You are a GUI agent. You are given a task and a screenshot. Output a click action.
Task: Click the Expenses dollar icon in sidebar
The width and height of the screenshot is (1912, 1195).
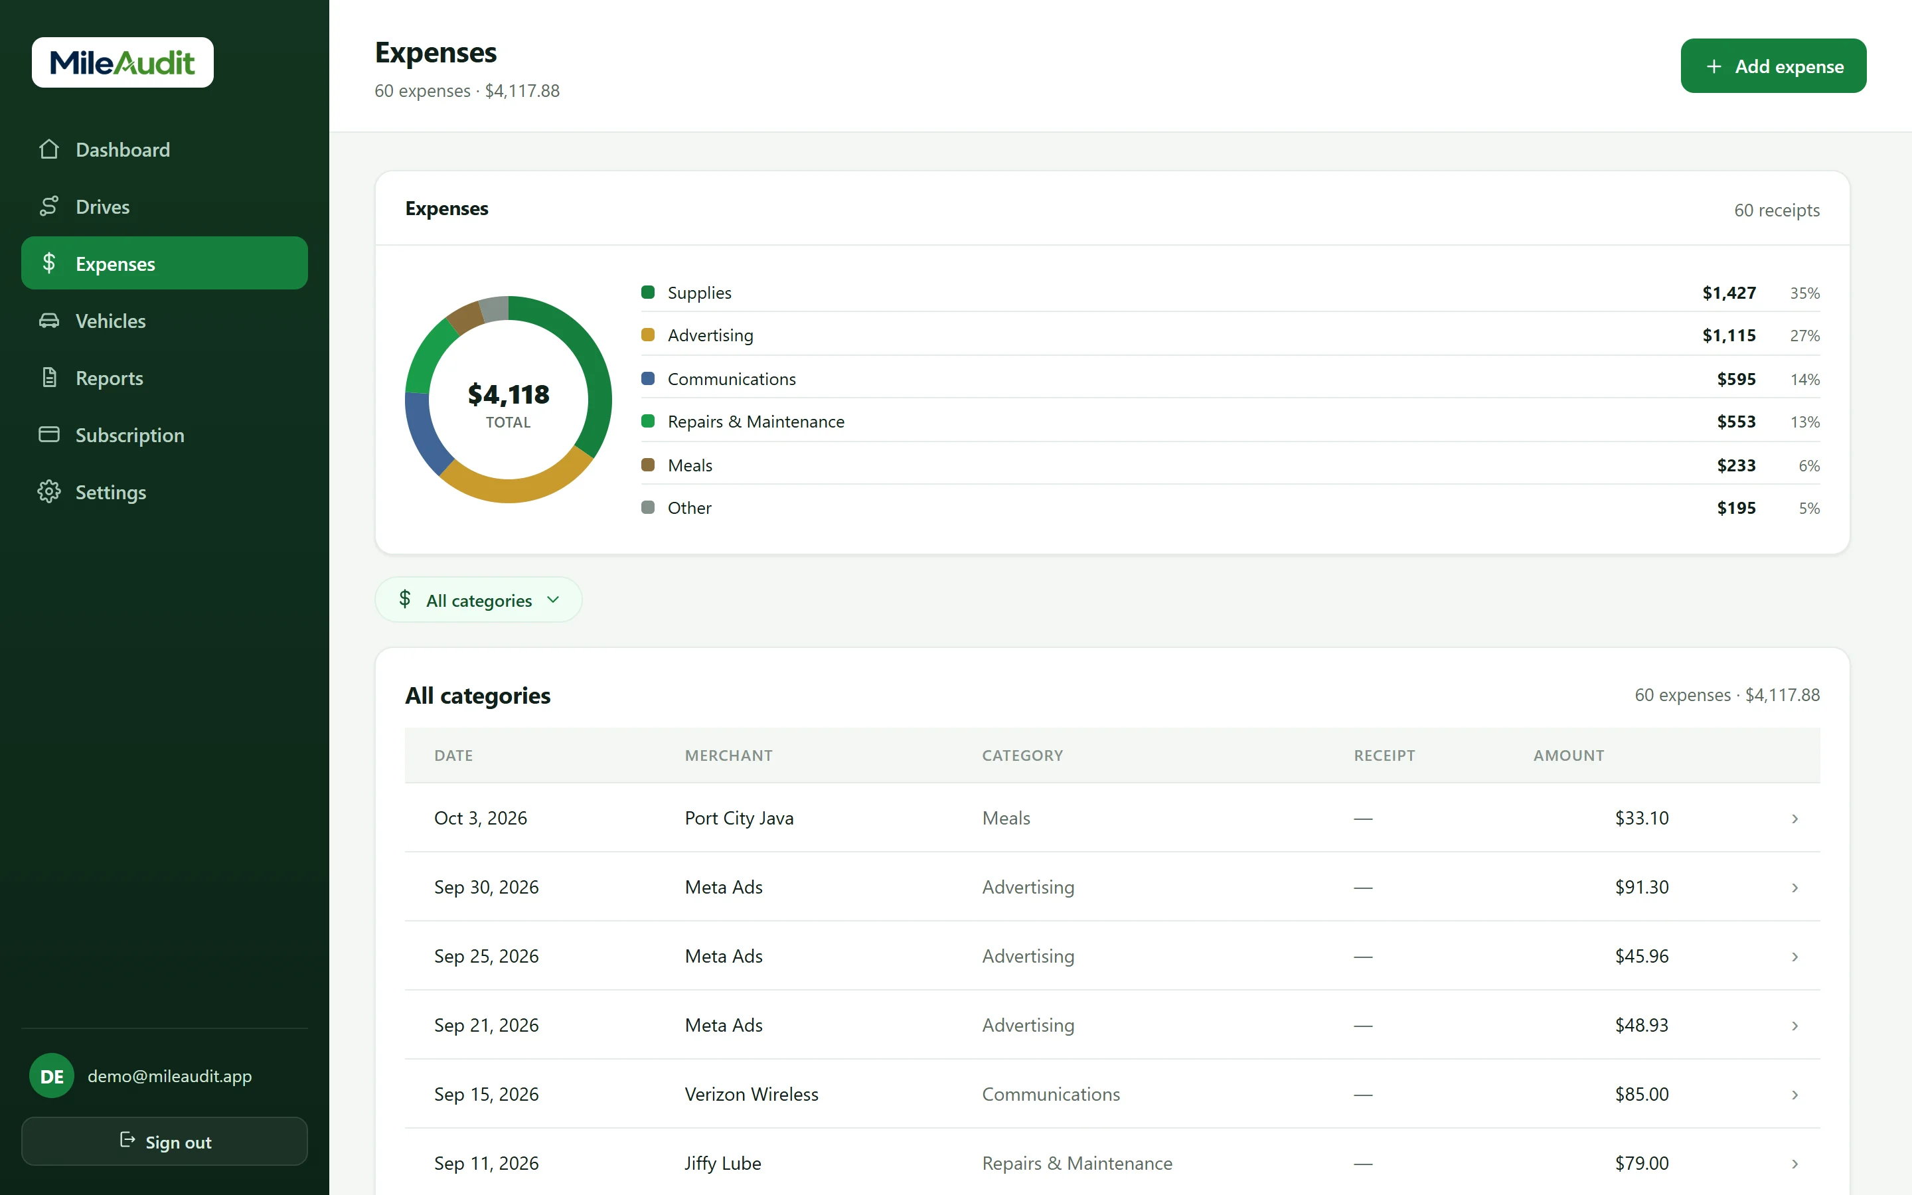[x=49, y=263]
